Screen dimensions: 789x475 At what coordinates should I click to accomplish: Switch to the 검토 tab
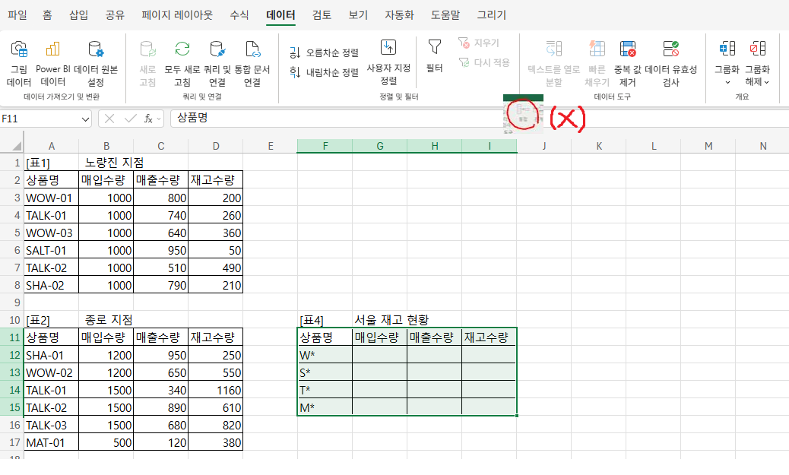point(322,15)
